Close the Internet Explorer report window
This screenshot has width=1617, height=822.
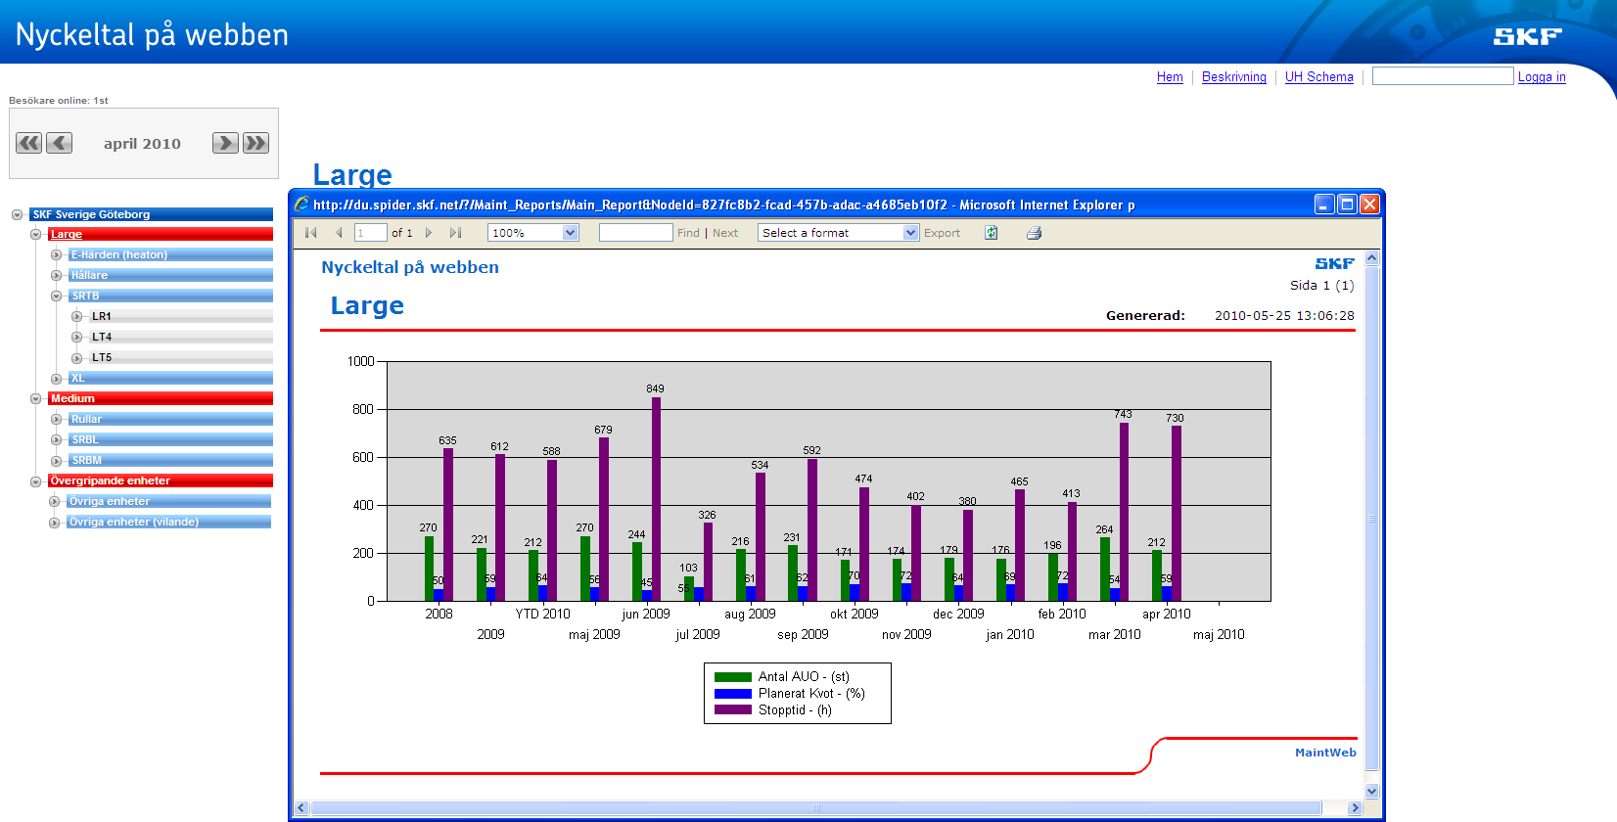tap(1369, 204)
